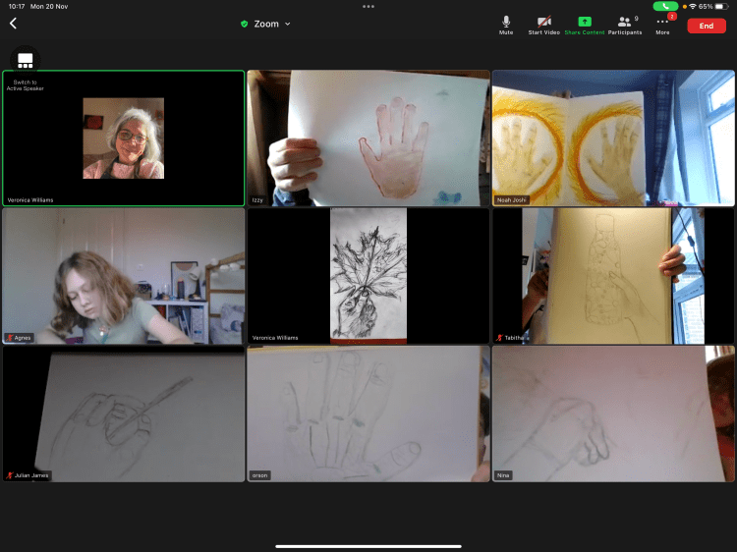Tap the green phone call indicator
Screen dimensions: 737x552
(x=665, y=6)
